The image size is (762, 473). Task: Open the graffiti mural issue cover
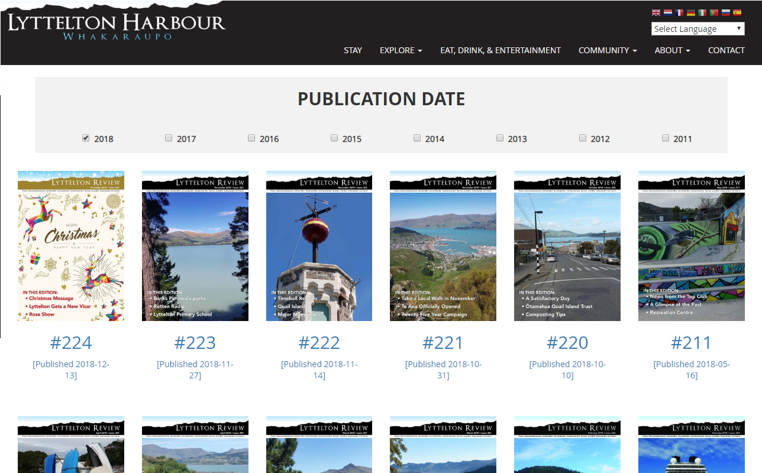[x=692, y=246]
